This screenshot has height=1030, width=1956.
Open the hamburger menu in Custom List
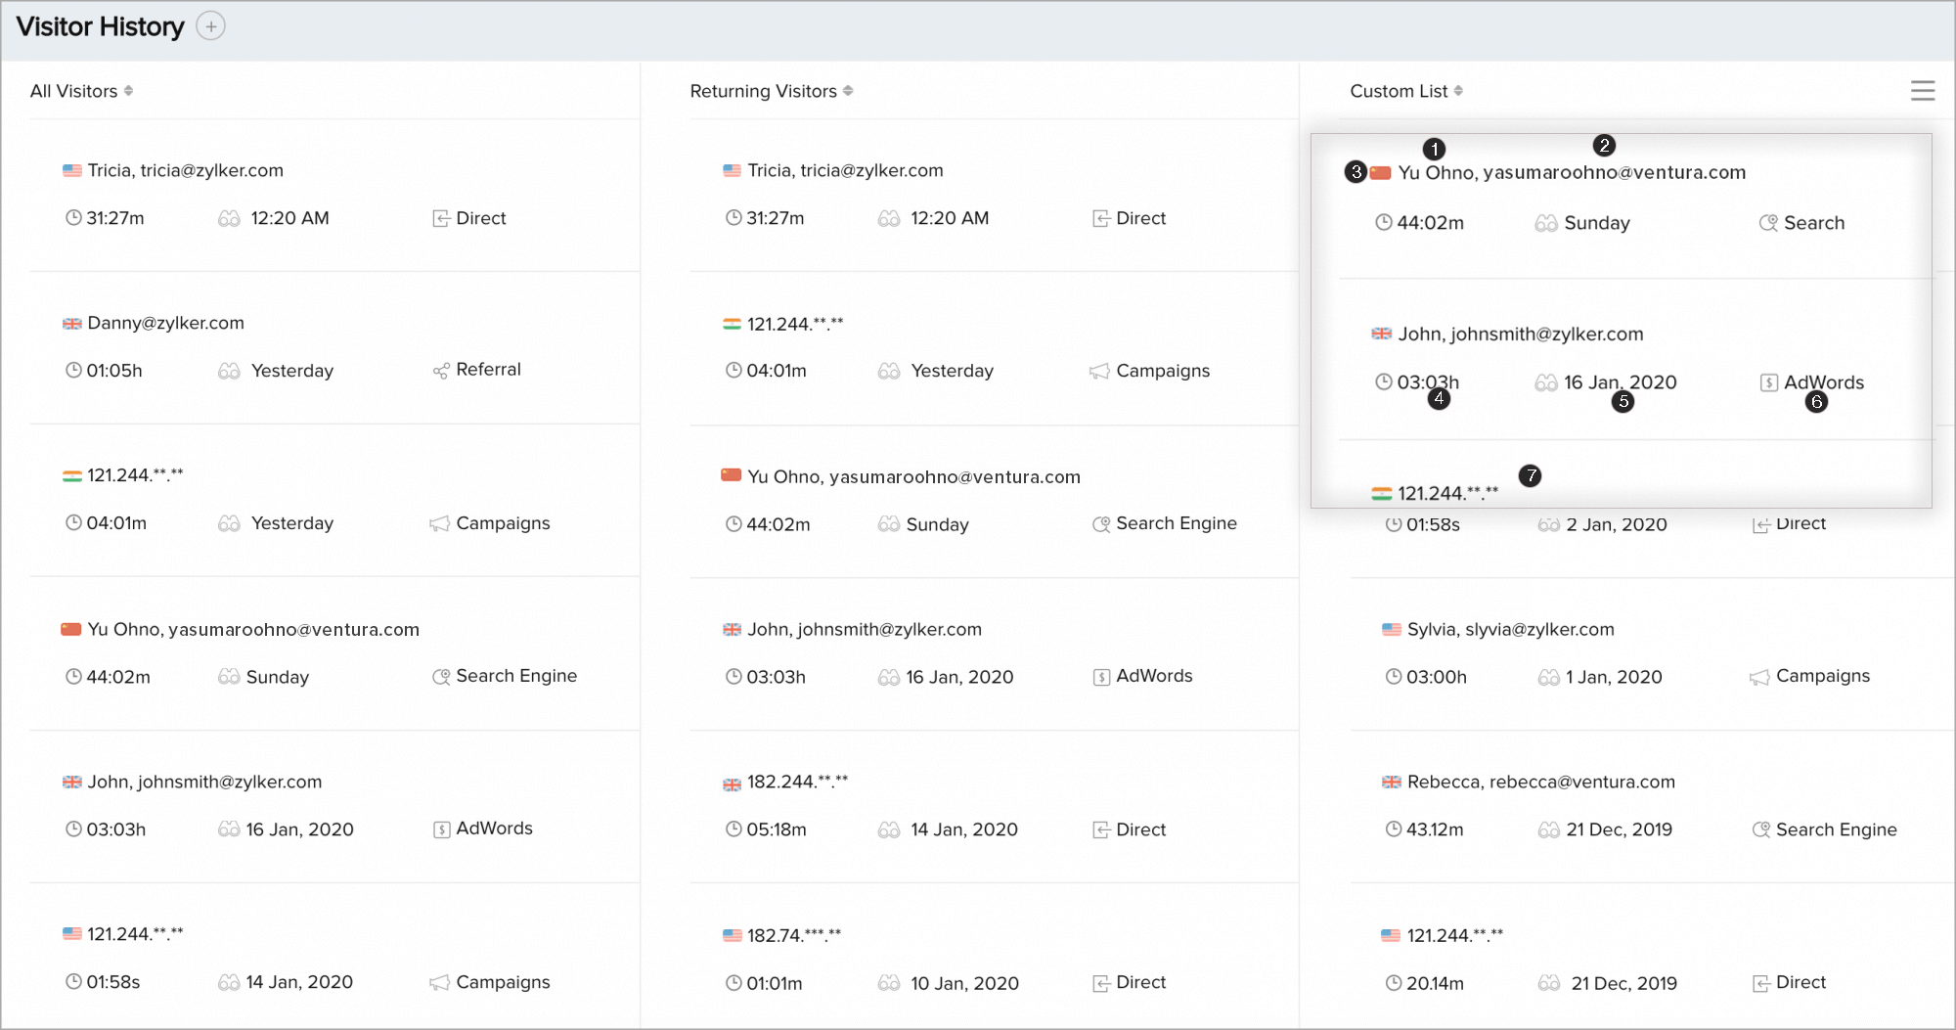1922,91
